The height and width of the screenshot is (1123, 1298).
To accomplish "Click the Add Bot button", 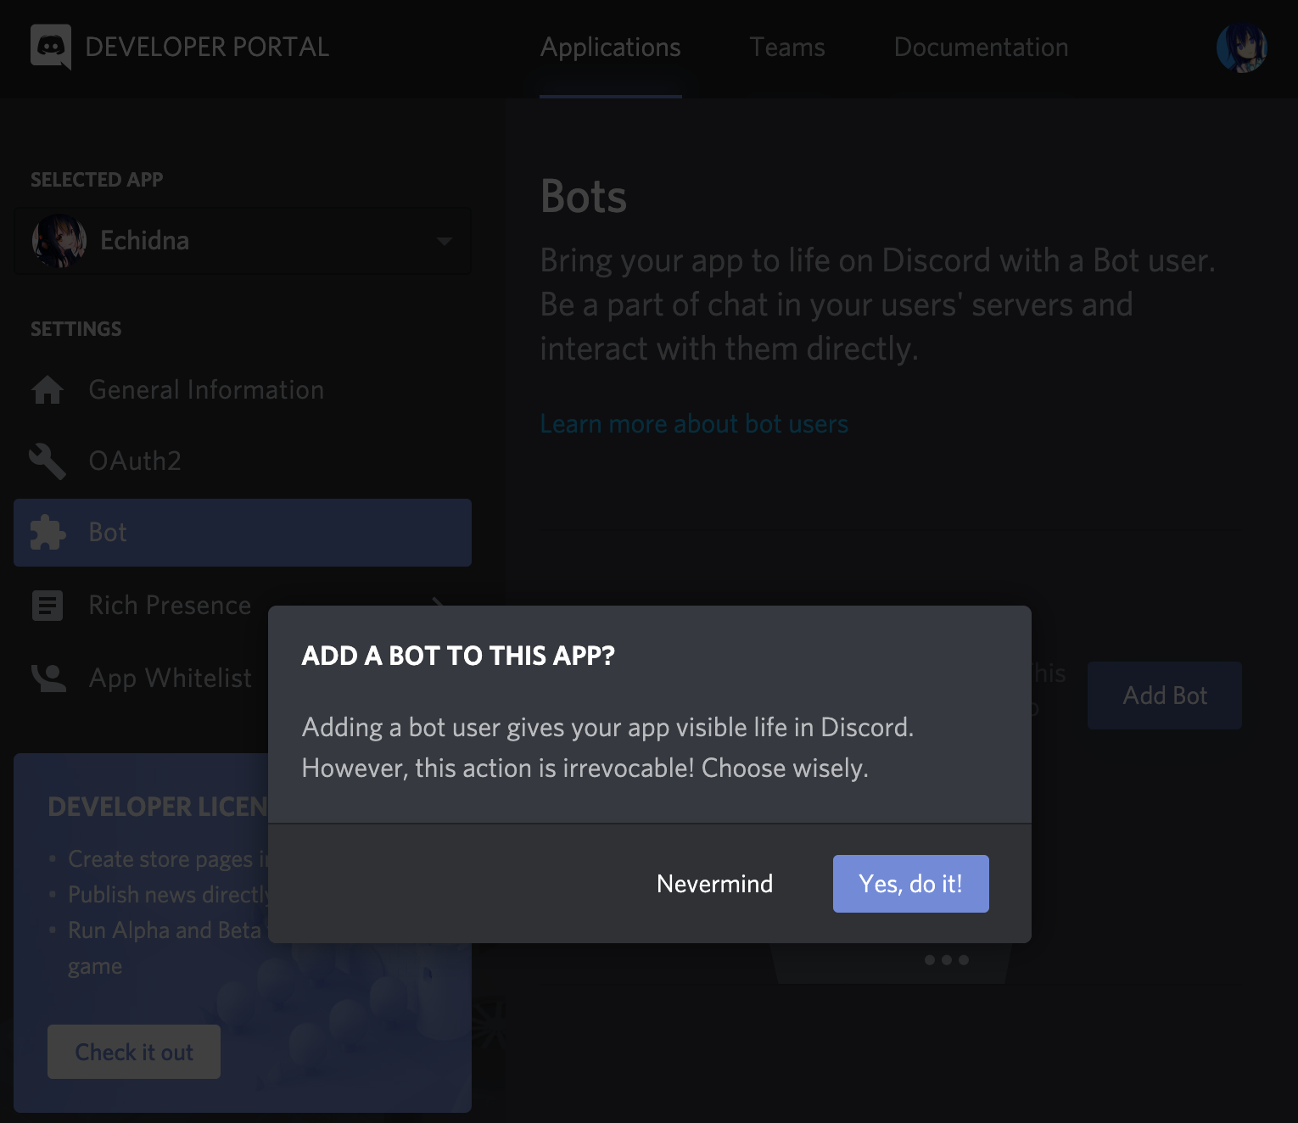I will click(1165, 696).
